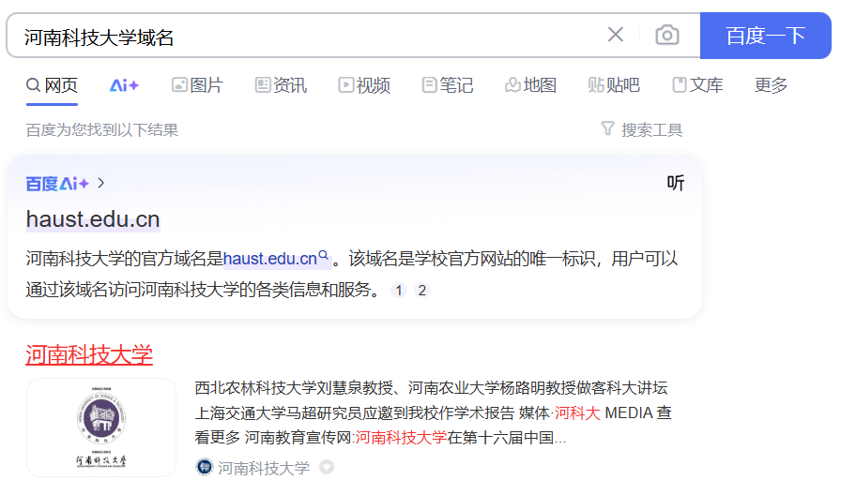Open the 河南科技大学 source name link
Screen dimensions: 841x480
tap(264, 468)
